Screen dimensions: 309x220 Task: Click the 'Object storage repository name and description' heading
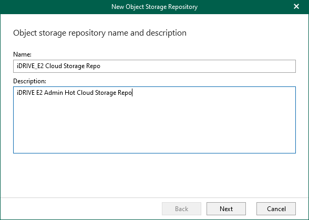100,33
